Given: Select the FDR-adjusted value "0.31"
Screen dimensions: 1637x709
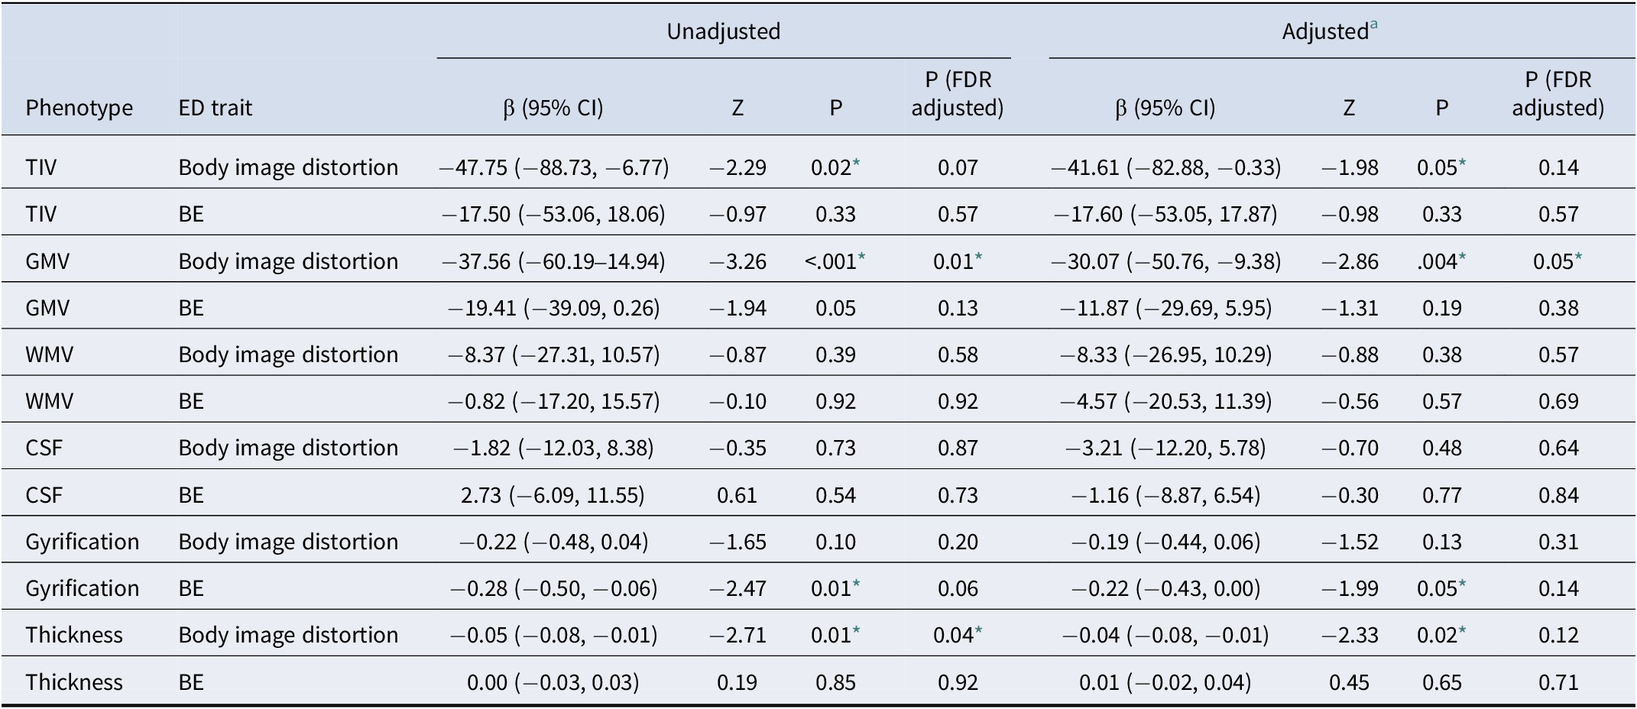Looking at the screenshot, I should click(1558, 542).
